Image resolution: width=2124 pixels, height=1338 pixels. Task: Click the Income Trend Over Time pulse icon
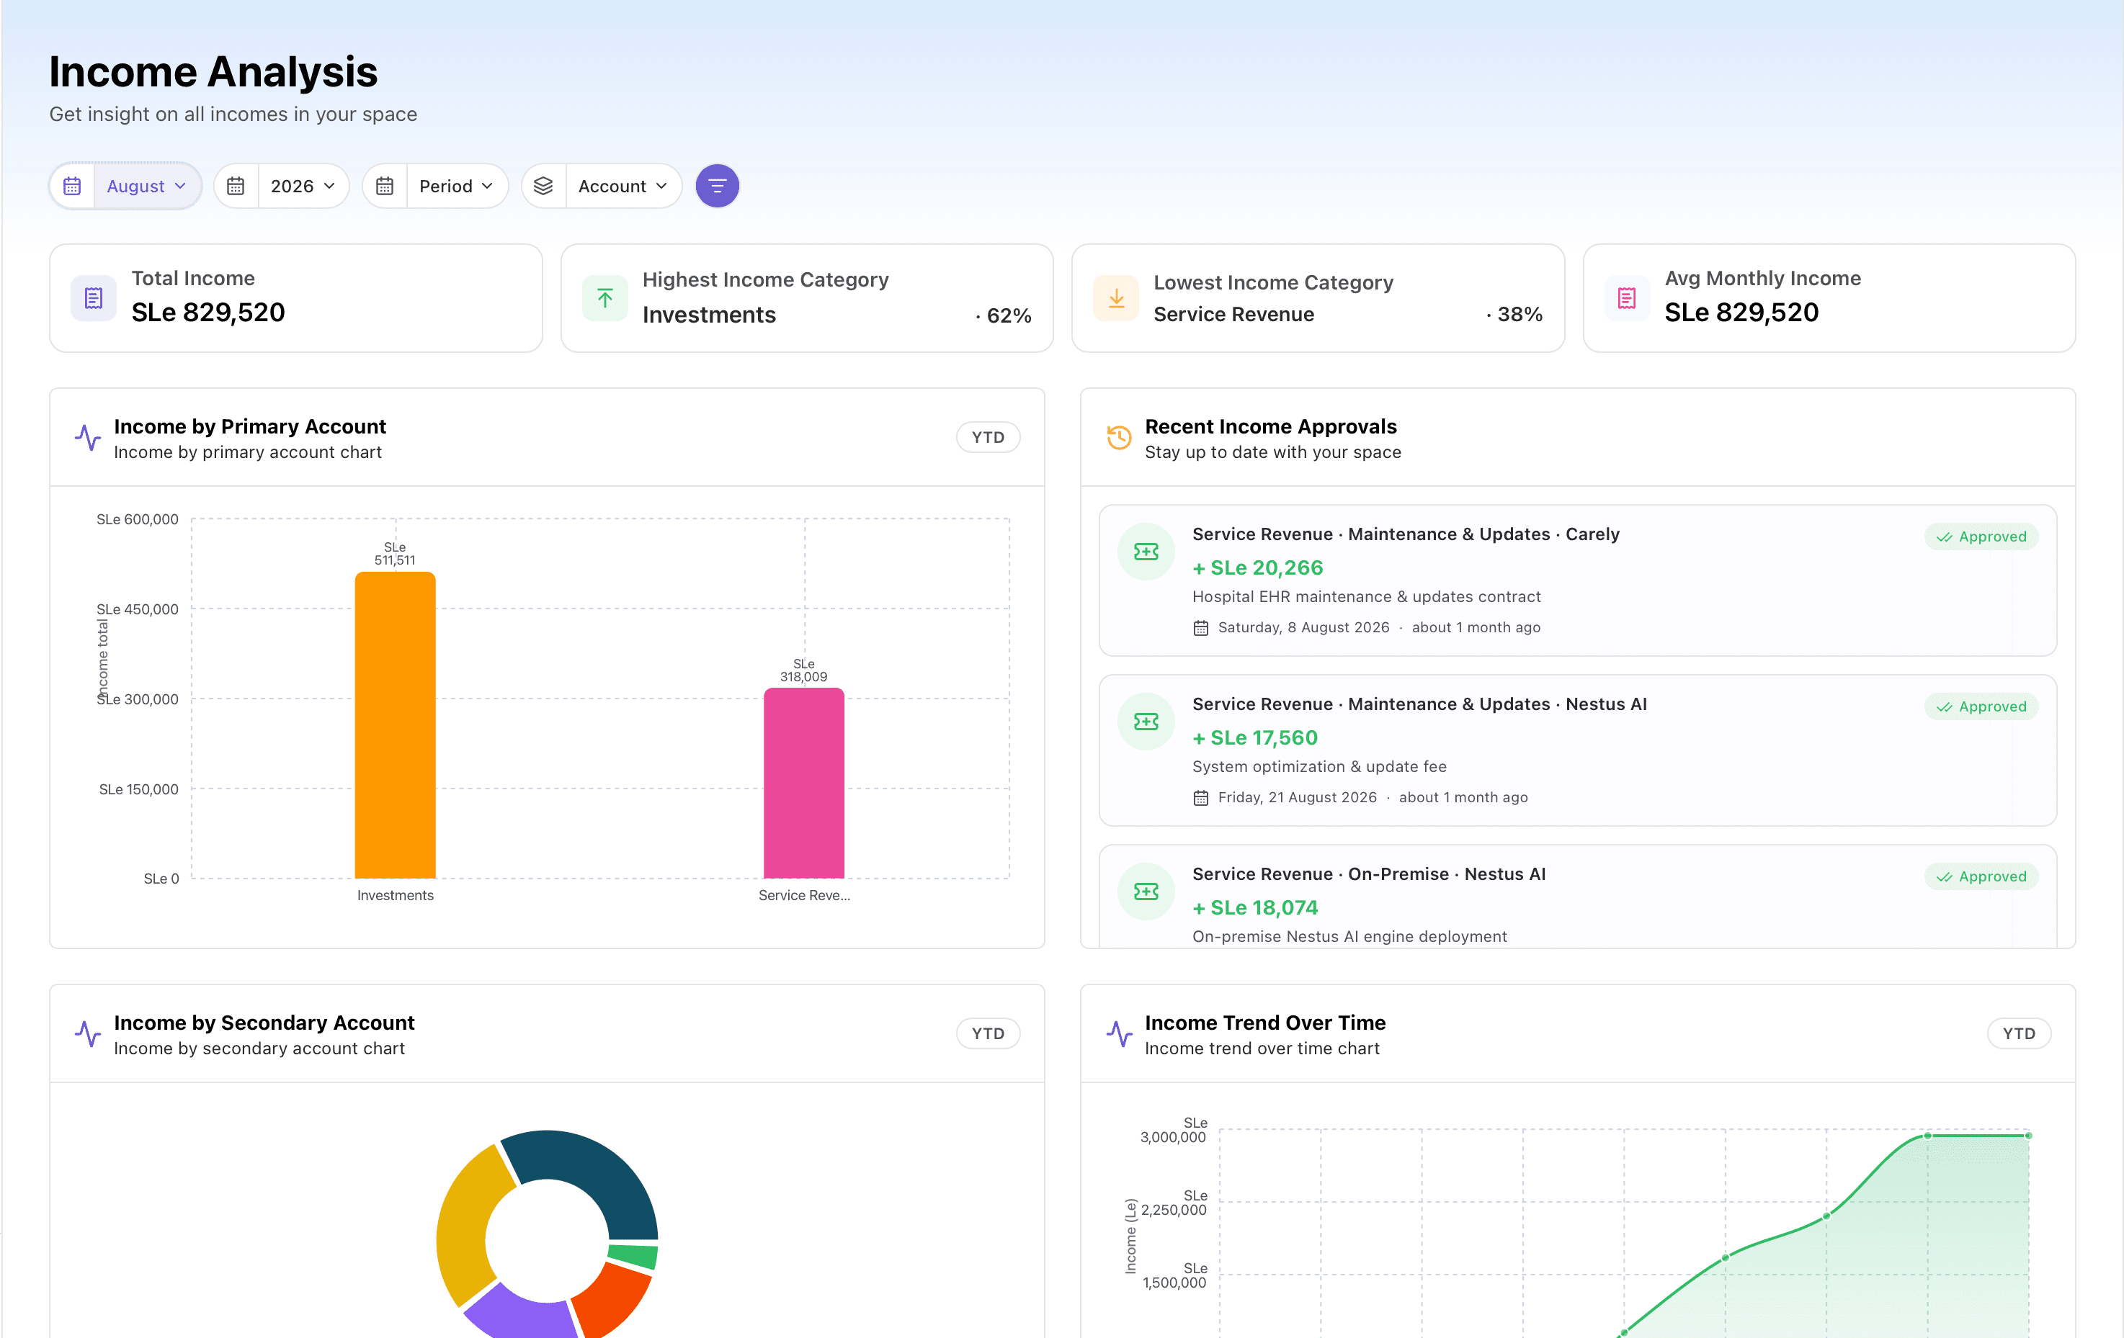[1120, 1033]
